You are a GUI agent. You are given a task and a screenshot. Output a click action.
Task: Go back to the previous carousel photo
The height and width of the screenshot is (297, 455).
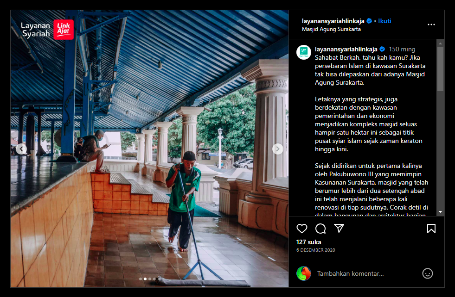(x=21, y=149)
